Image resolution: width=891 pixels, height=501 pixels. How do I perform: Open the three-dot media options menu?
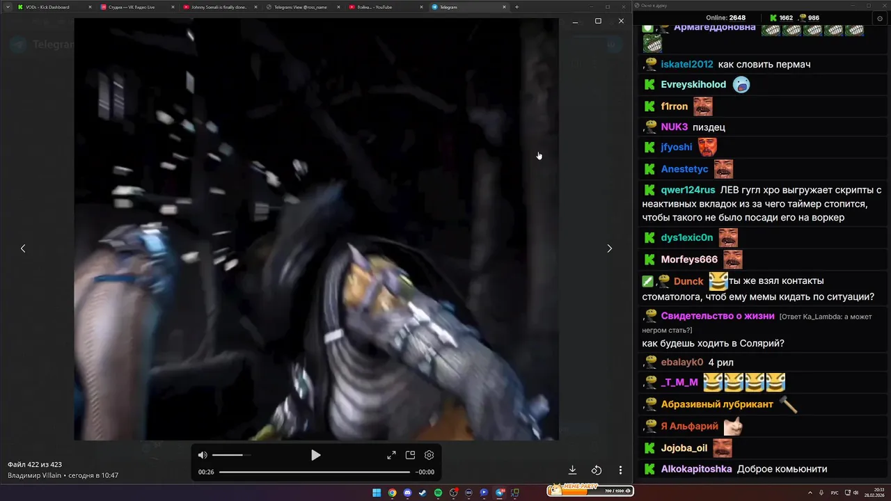[620, 470]
